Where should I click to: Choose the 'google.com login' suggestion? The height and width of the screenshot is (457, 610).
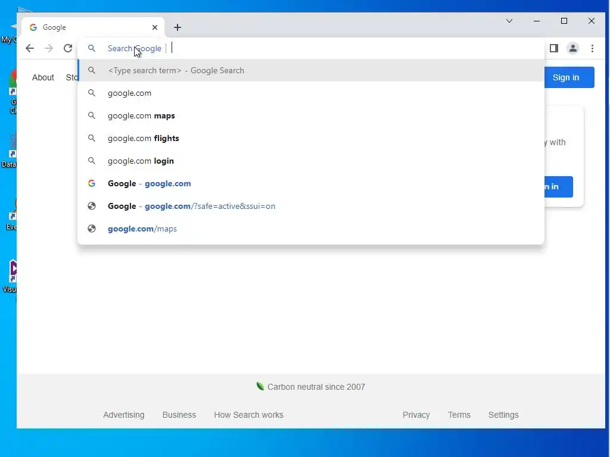point(311,161)
